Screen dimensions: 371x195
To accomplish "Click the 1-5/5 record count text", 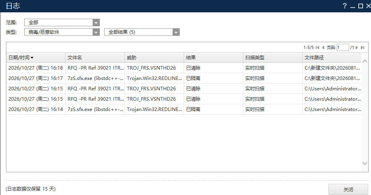I will (x=309, y=48).
